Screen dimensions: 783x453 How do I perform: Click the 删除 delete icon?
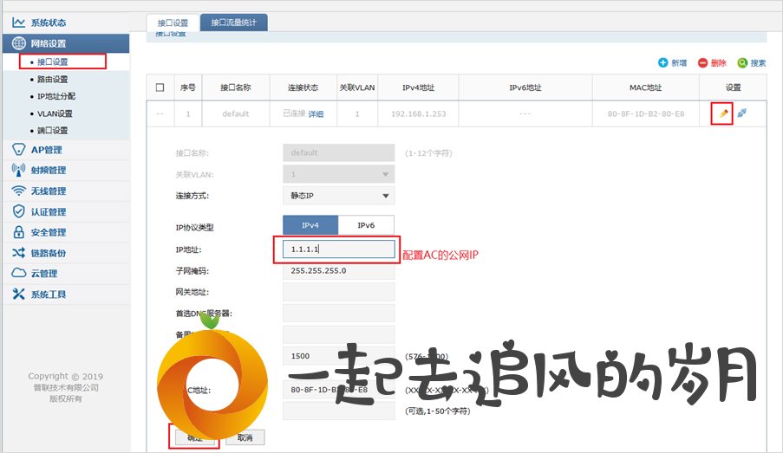(x=702, y=62)
